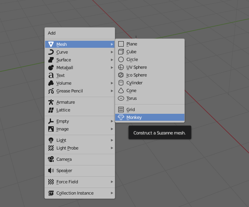
Task: Click the Monkey mesh icon
Action: tap(121, 117)
